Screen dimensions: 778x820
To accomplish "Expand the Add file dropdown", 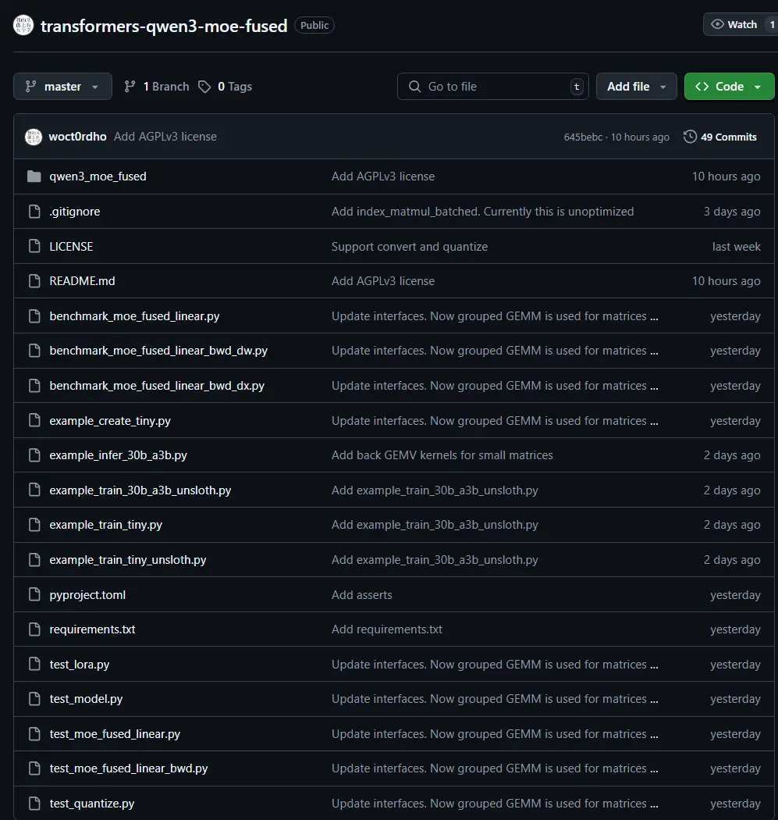I will pyautogui.click(x=637, y=87).
